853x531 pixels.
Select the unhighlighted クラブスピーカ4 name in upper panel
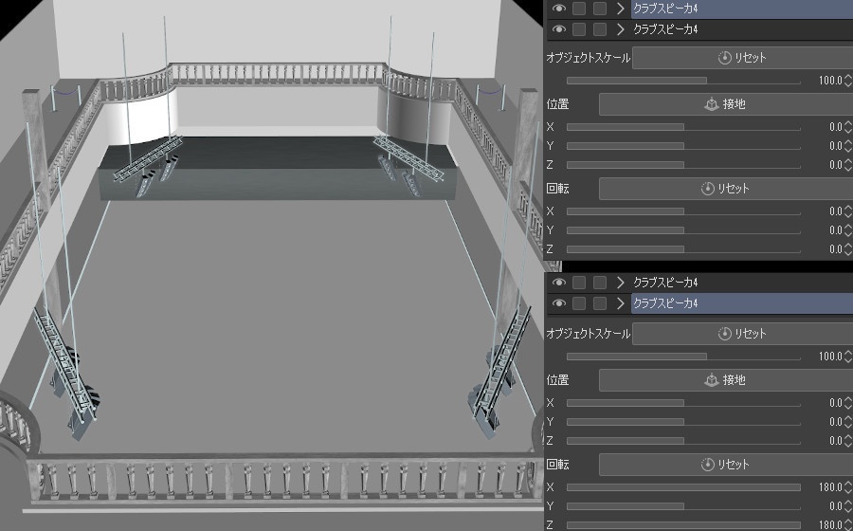coord(665,29)
